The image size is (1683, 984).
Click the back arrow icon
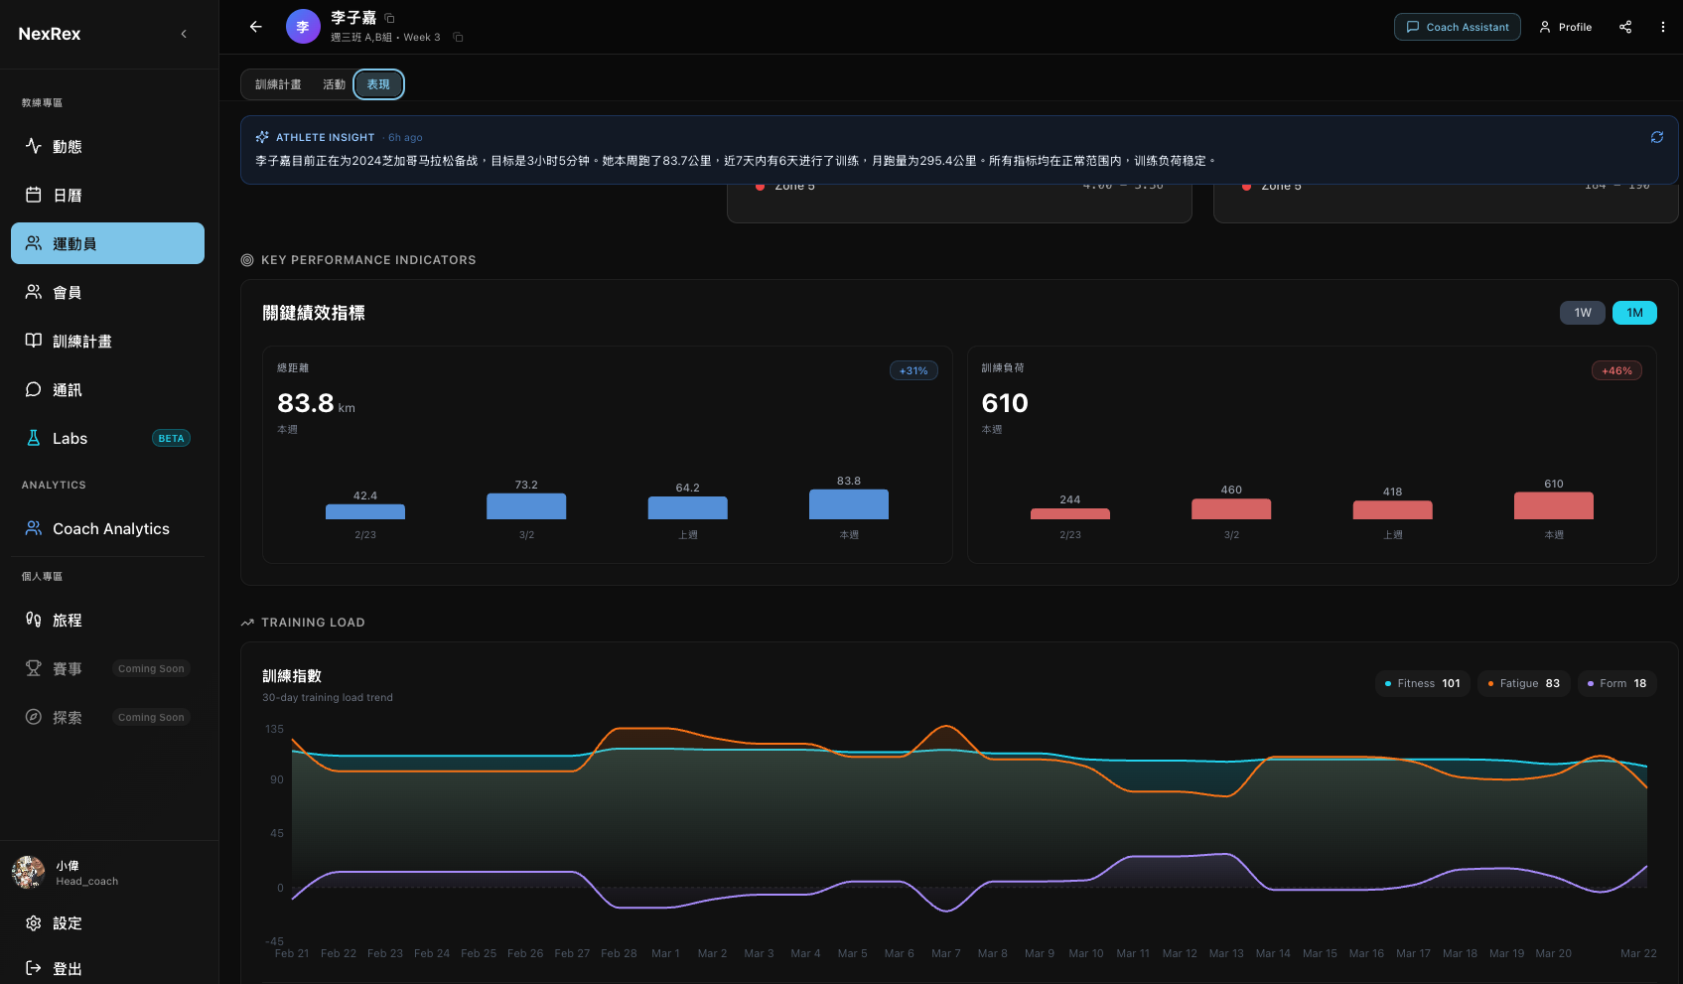[x=256, y=27]
